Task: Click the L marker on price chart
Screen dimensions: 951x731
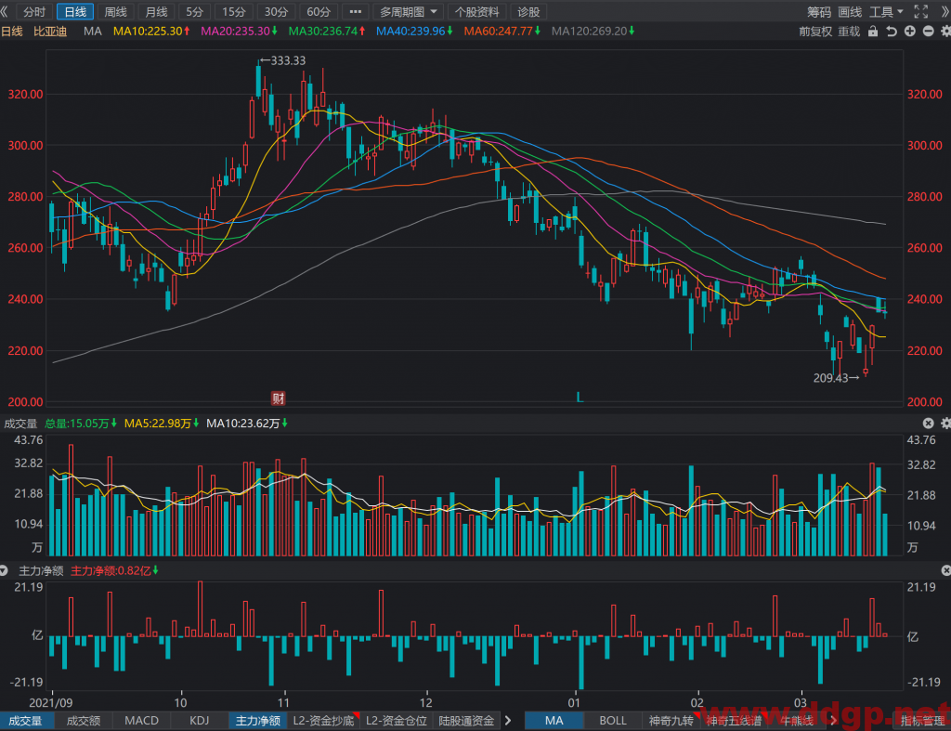Action: [x=580, y=398]
